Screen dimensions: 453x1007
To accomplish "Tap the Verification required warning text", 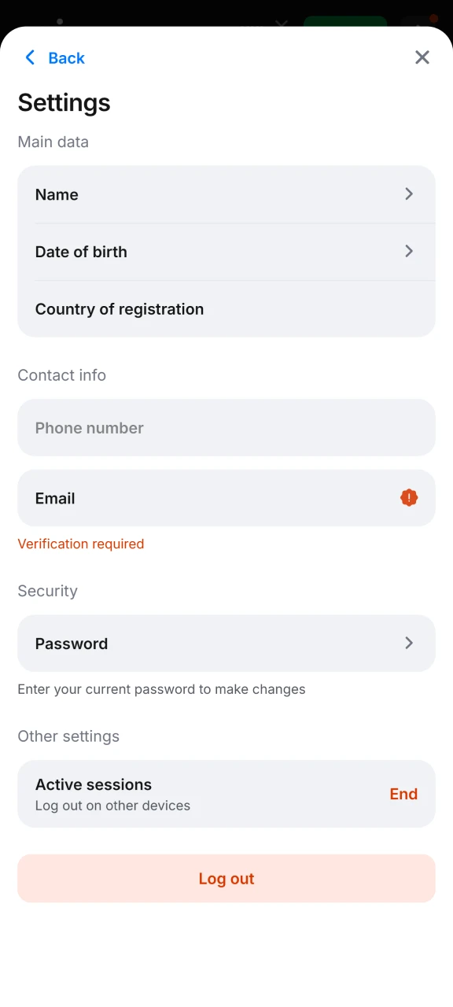I will (81, 544).
